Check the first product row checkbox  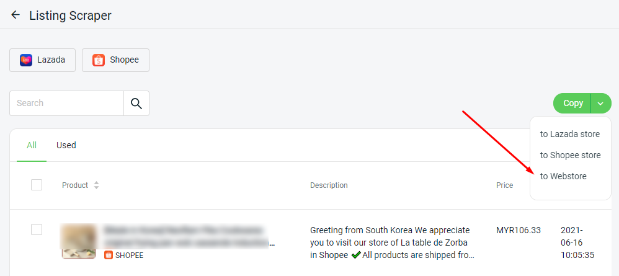point(37,229)
